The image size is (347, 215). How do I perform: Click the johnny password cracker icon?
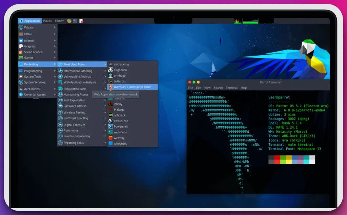coord(110,104)
